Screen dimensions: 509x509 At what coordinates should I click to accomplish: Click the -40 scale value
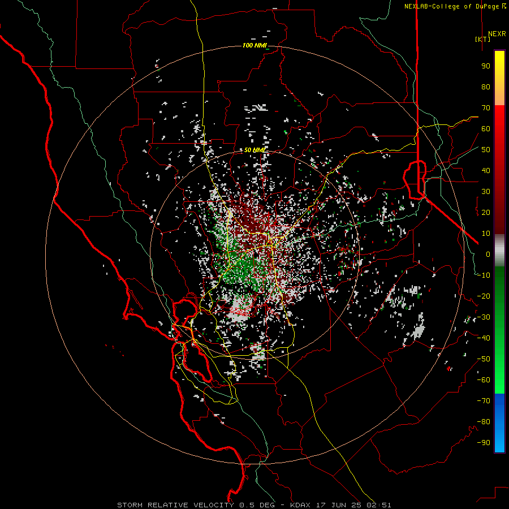[484, 338]
